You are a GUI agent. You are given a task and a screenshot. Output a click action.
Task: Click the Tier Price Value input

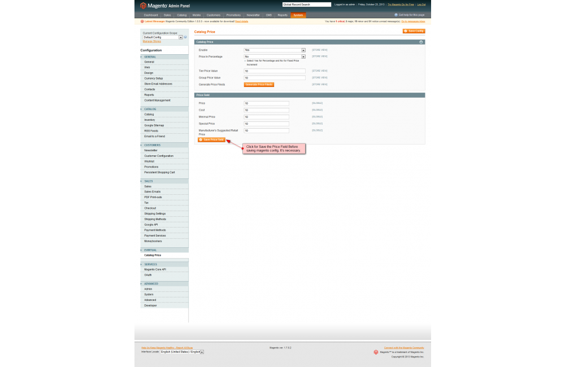pos(275,71)
